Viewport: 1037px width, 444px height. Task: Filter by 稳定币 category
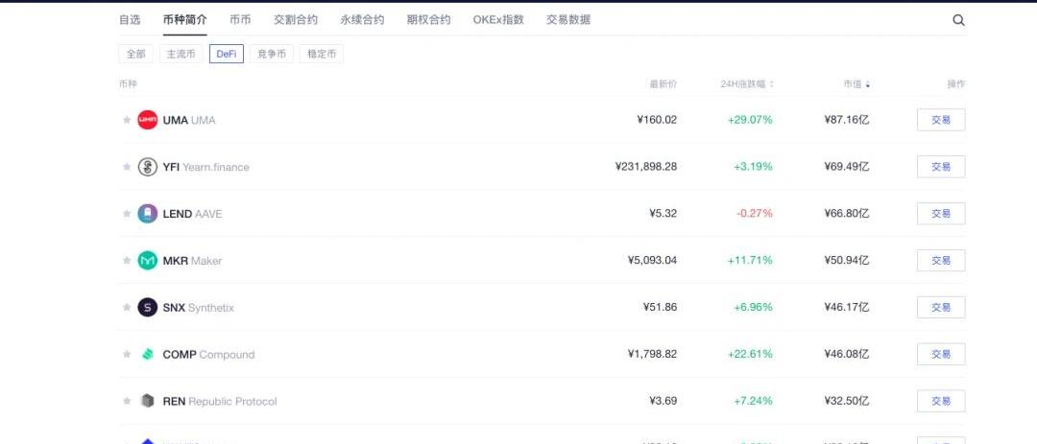point(322,54)
